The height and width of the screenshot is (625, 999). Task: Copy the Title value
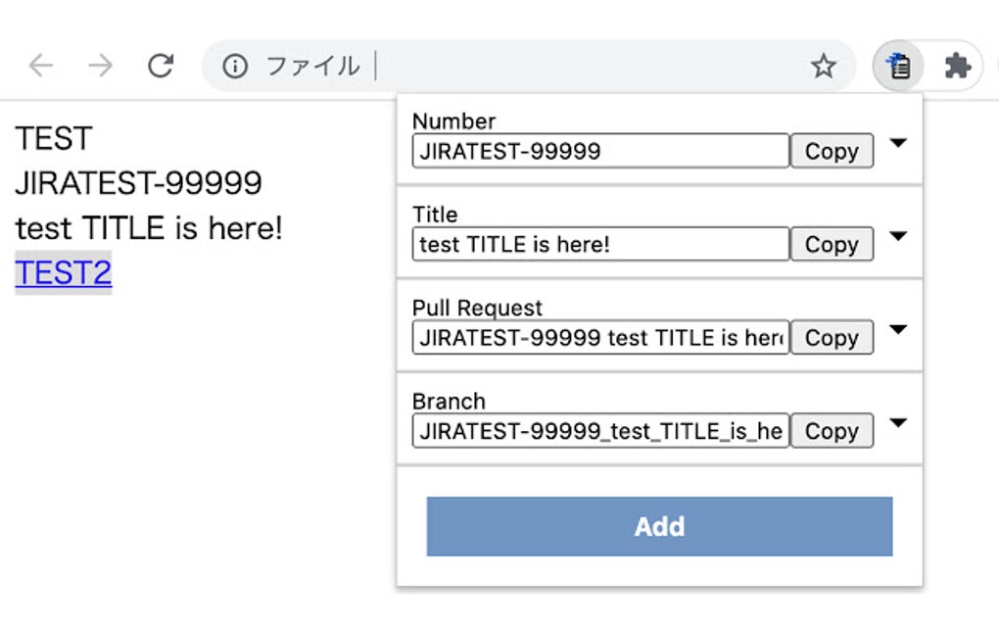coord(832,244)
